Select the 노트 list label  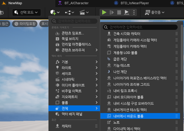tap(116, 122)
